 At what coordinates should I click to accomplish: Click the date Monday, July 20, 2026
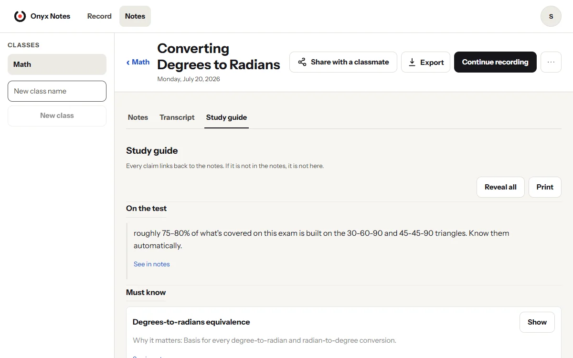pyautogui.click(x=189, y=79)
